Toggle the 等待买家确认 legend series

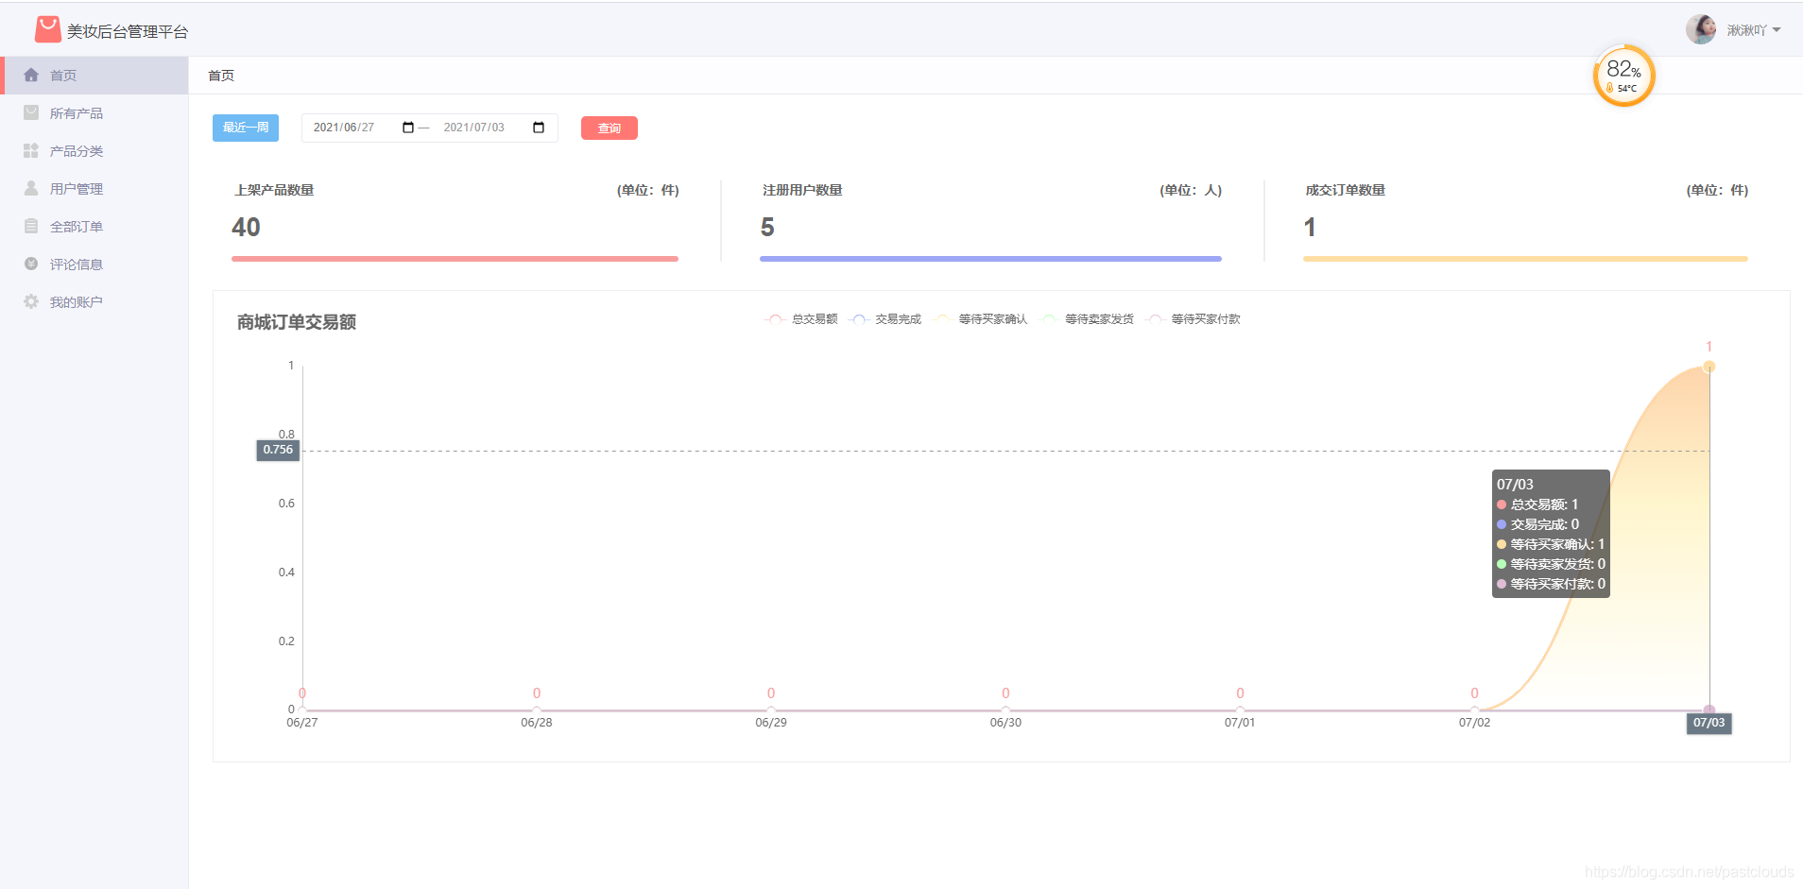pos(980,319)
